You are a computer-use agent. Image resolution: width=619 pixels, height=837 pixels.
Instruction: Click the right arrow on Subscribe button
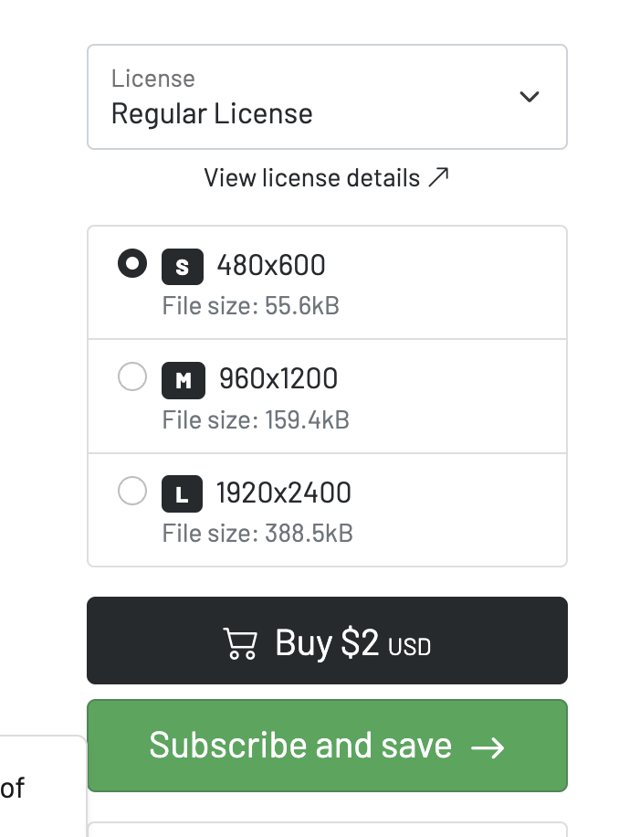pos(488,747)
